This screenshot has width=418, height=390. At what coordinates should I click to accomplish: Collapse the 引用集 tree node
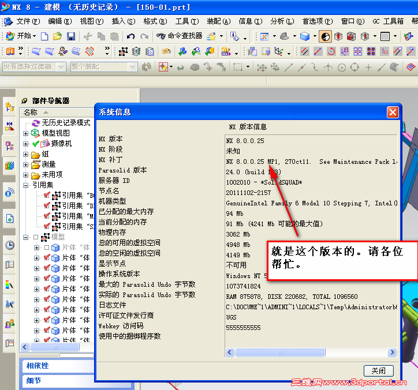click(x=25, y=185)
